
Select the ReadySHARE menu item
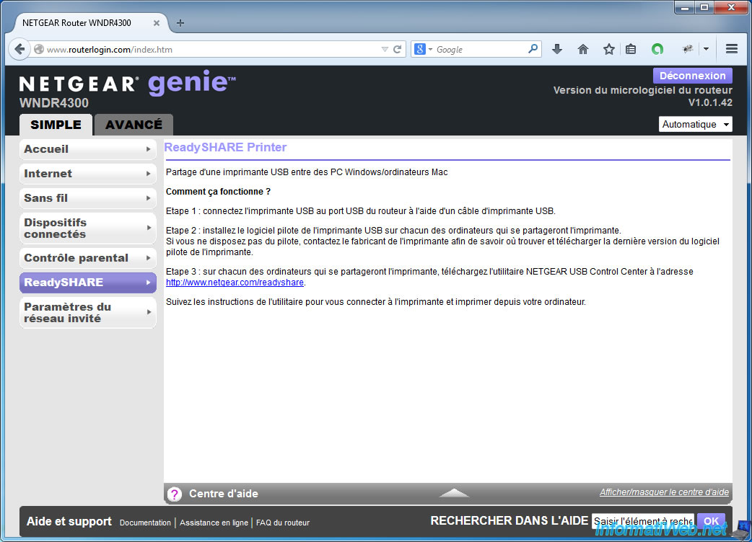click(88, 283)
